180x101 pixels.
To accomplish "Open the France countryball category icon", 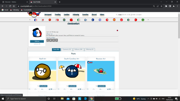I will [36, 20].
